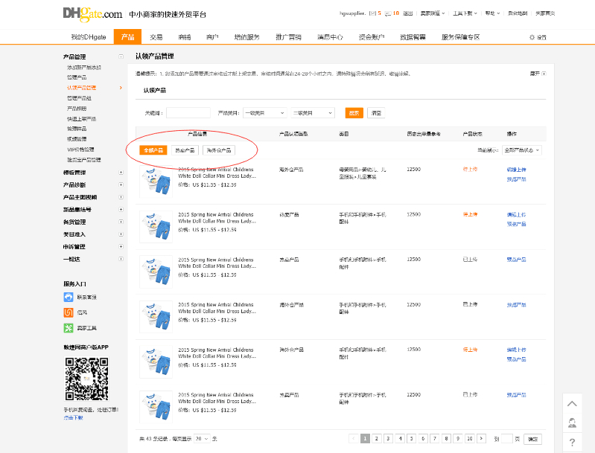This screenshot has height=453, width=595.
Task: Click the settings gear icon in navigation bar
Action: [532, 37]
